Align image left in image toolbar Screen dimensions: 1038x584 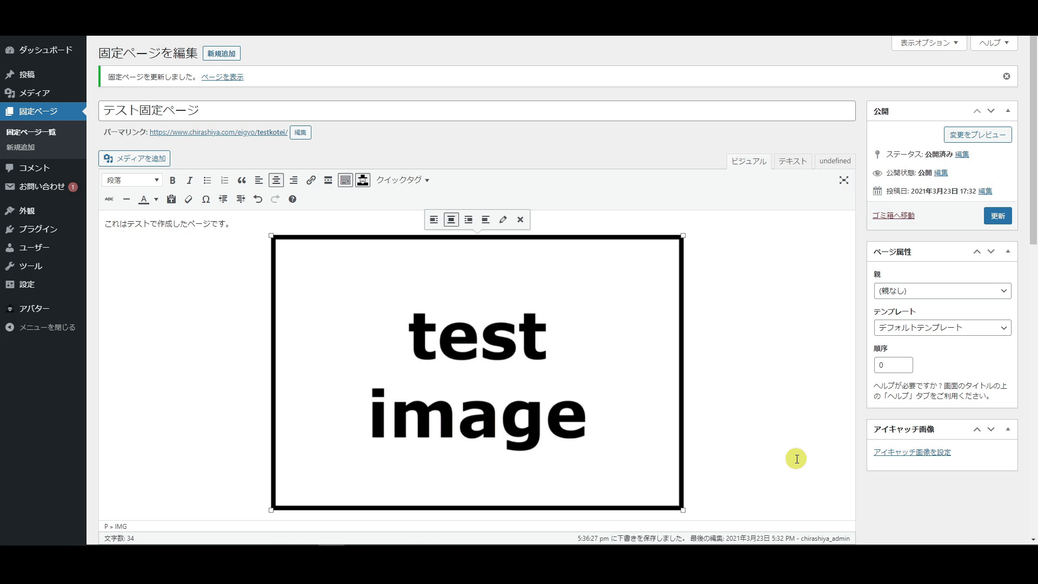point(434,220)
